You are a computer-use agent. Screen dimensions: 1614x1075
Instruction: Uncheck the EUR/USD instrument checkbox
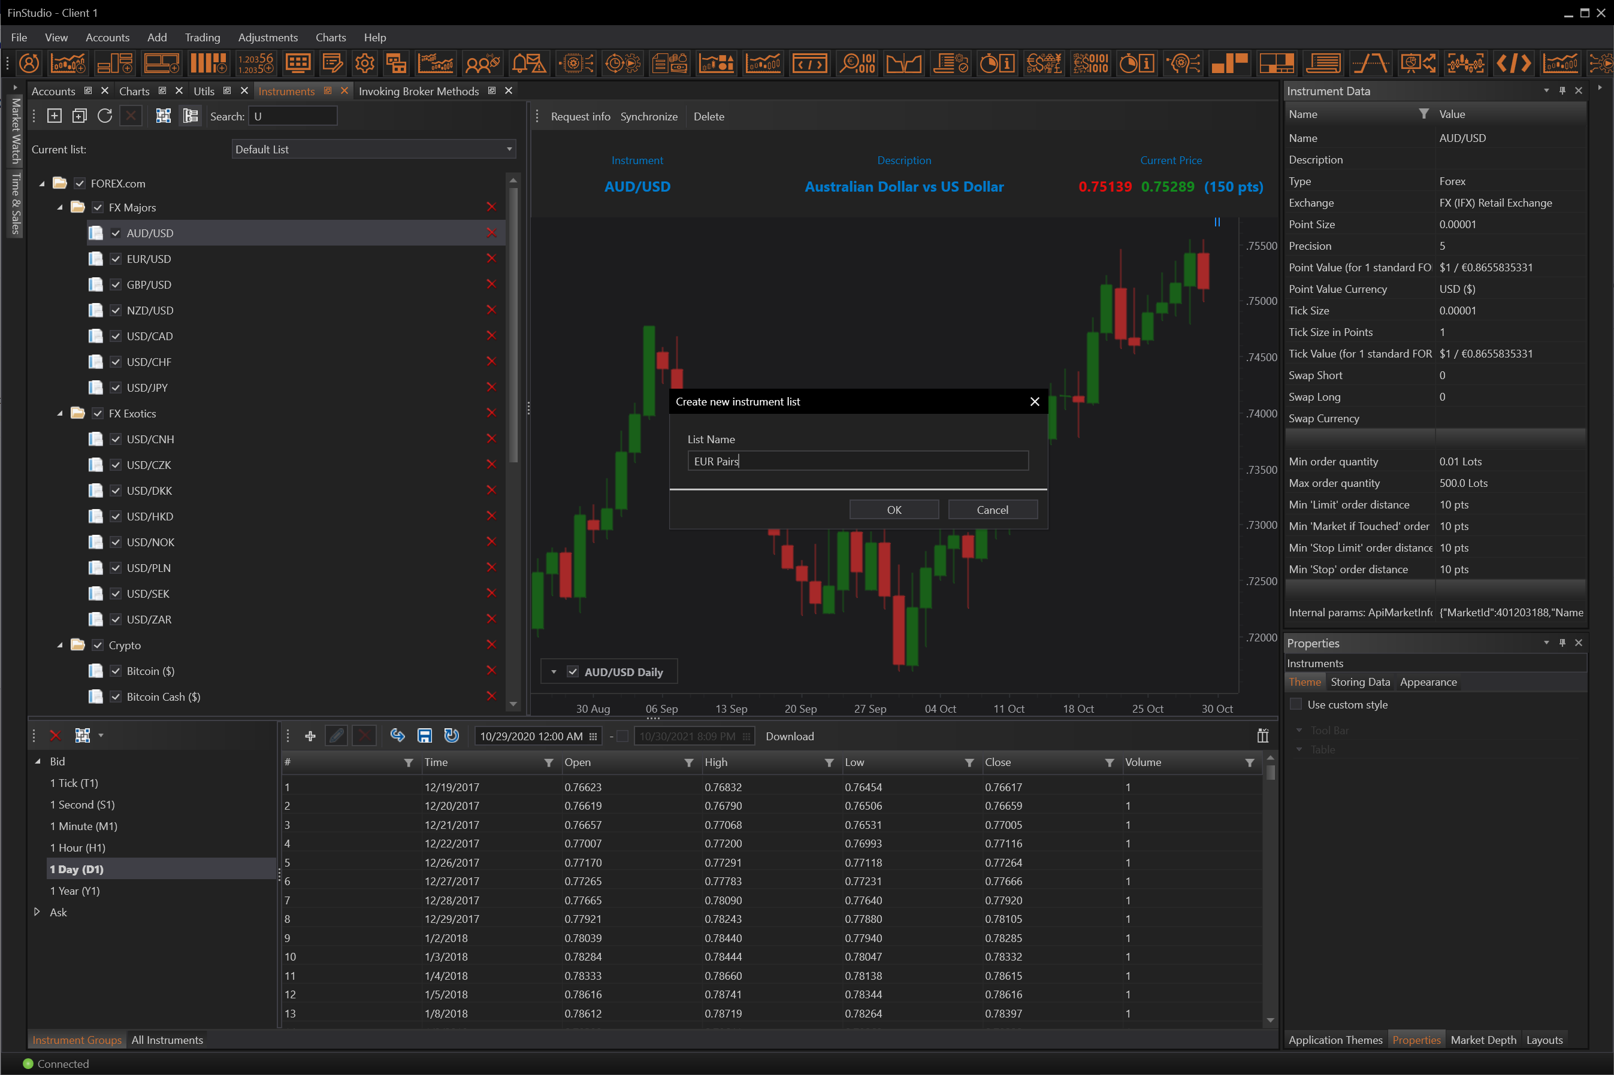pyautogui.click(x=116, y=259)
